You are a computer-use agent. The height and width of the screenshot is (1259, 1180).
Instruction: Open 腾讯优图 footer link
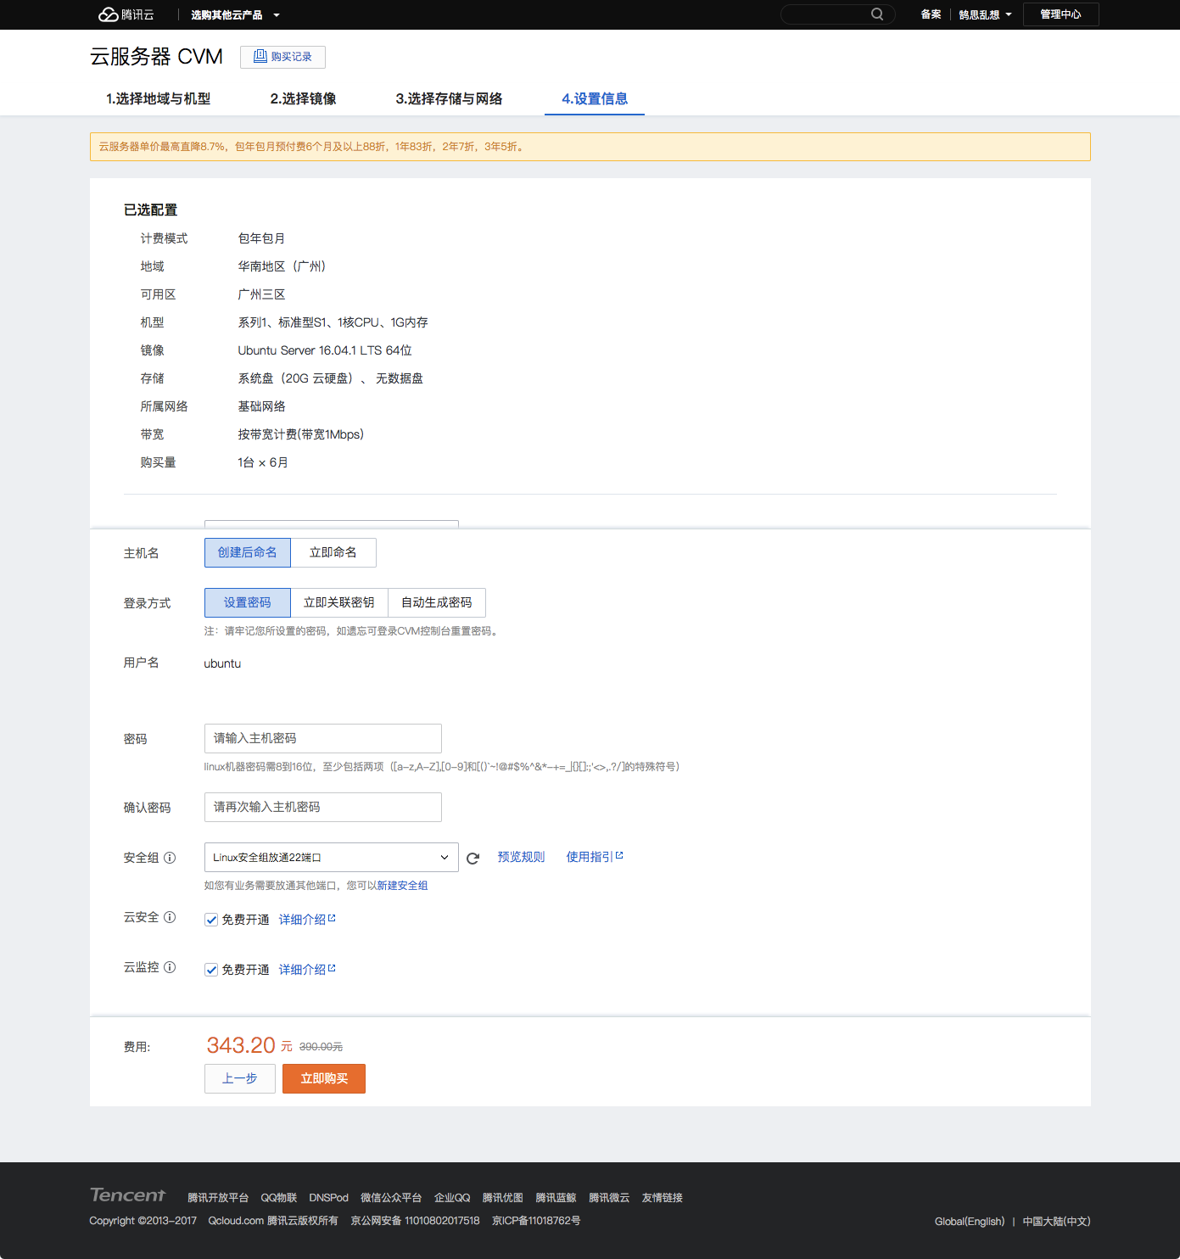click(503, 1198)
